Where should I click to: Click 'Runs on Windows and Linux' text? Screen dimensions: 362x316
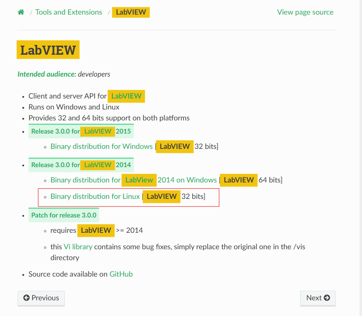74,107
